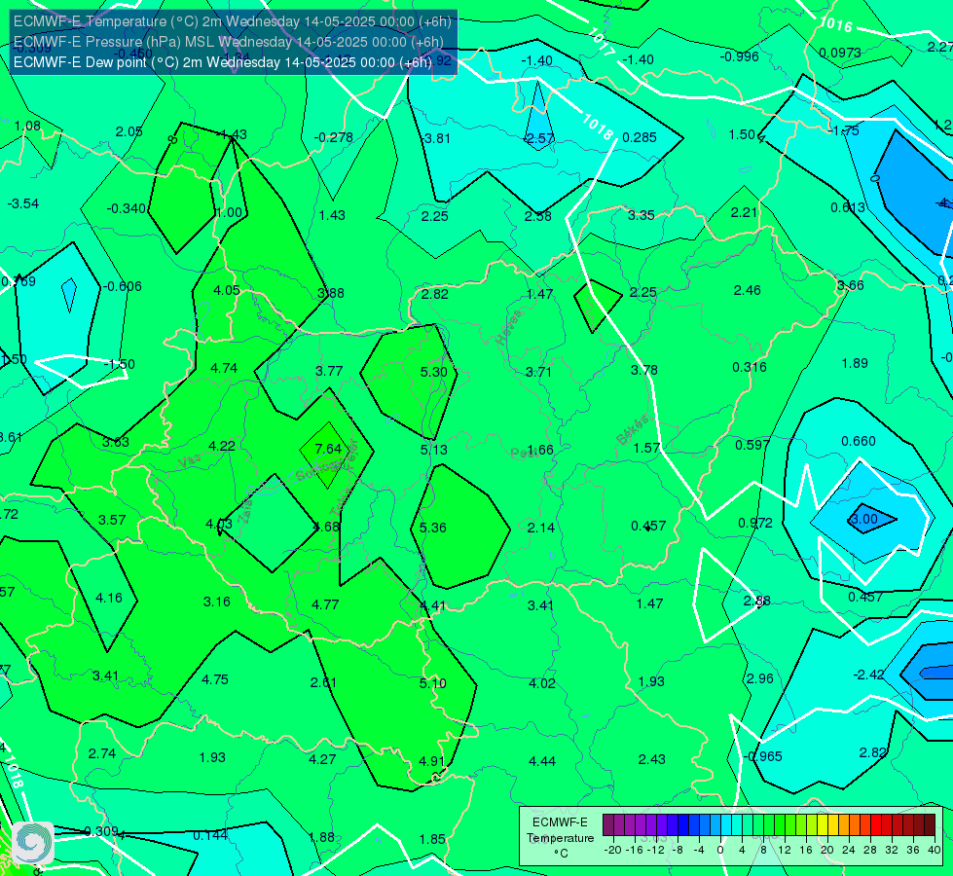Click the 2.58 temperature value
The image size is (953, 876).
click(538, 216)
